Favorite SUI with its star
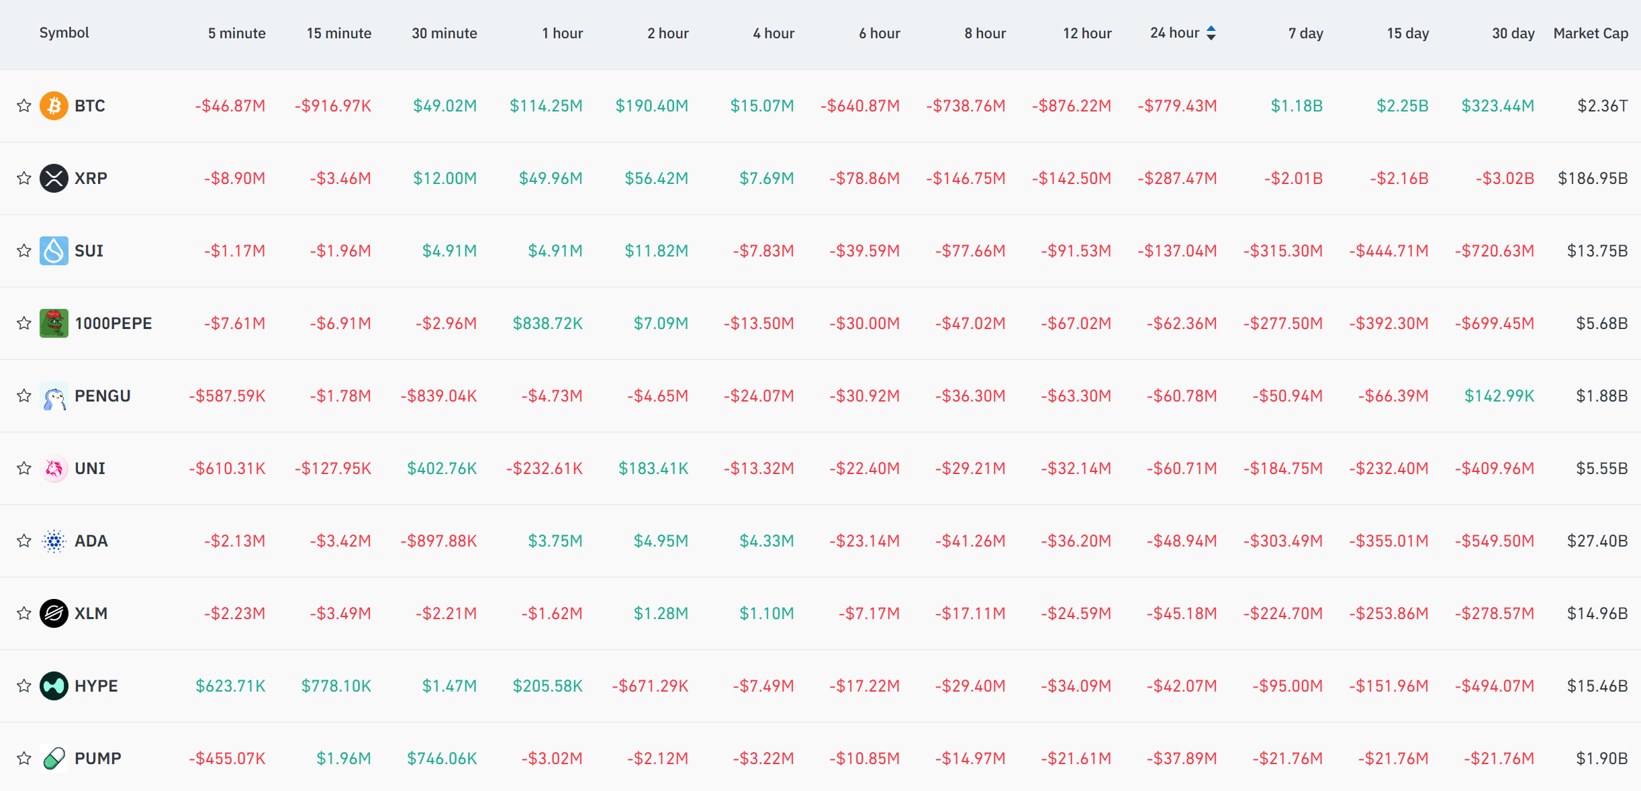Screen dimensions: 1641x791 point(24,250)
